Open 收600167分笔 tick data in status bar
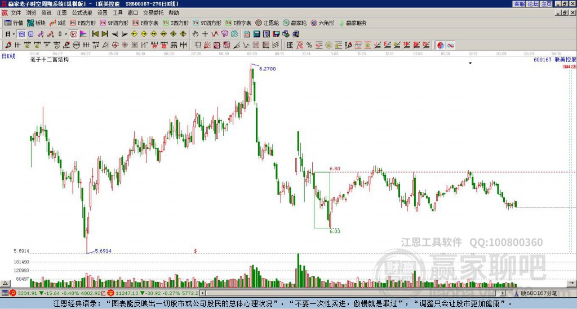The image size is (577, 309). [x=539, y=293]
